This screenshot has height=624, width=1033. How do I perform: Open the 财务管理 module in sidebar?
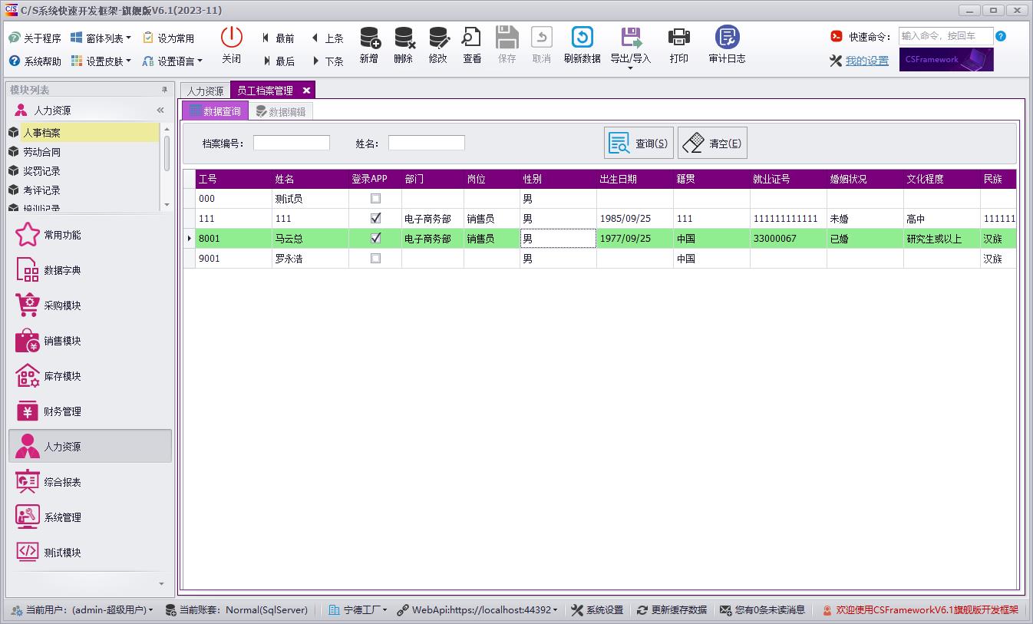point(28,411)
